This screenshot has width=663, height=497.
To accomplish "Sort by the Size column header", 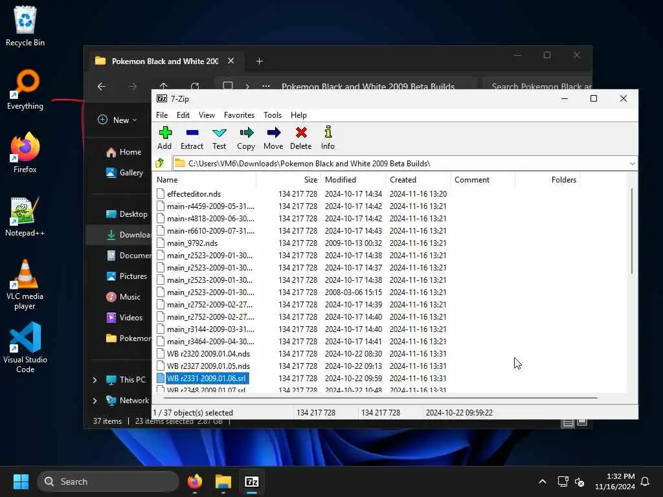I will (x=289, y=180).
